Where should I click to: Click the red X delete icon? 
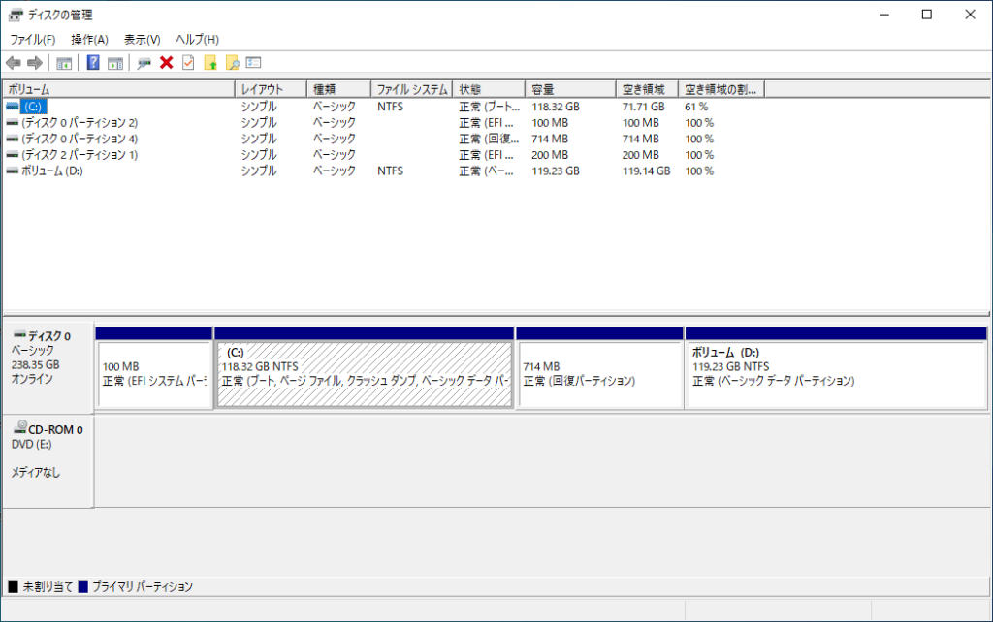(x=166, y=63)
